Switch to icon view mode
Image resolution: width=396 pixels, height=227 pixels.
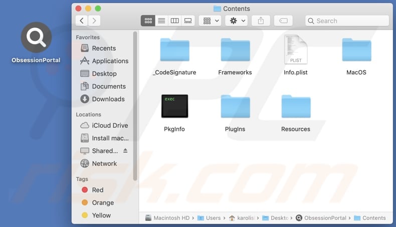[148, 21]
